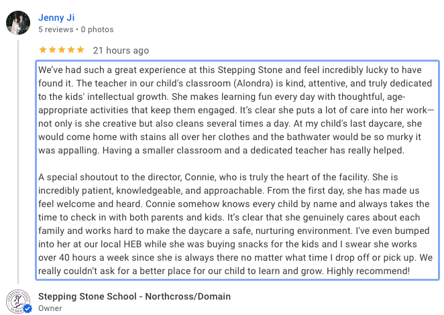Click the third gold rating star
Viewport: 444px width, 315px height.
click(x=62, y=50)
